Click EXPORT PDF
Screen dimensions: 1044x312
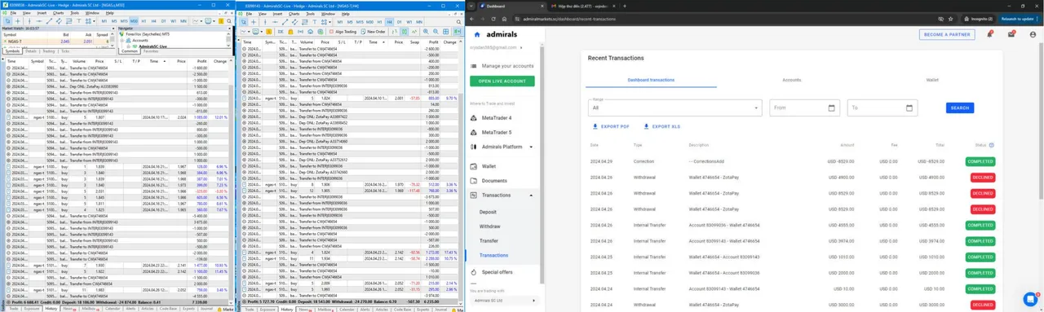point(610,126)
